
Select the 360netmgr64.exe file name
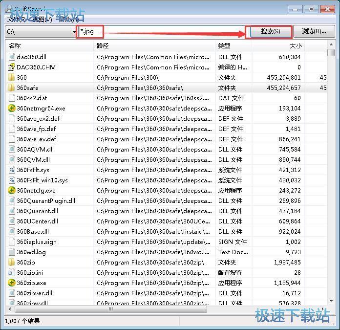(41, 108)
